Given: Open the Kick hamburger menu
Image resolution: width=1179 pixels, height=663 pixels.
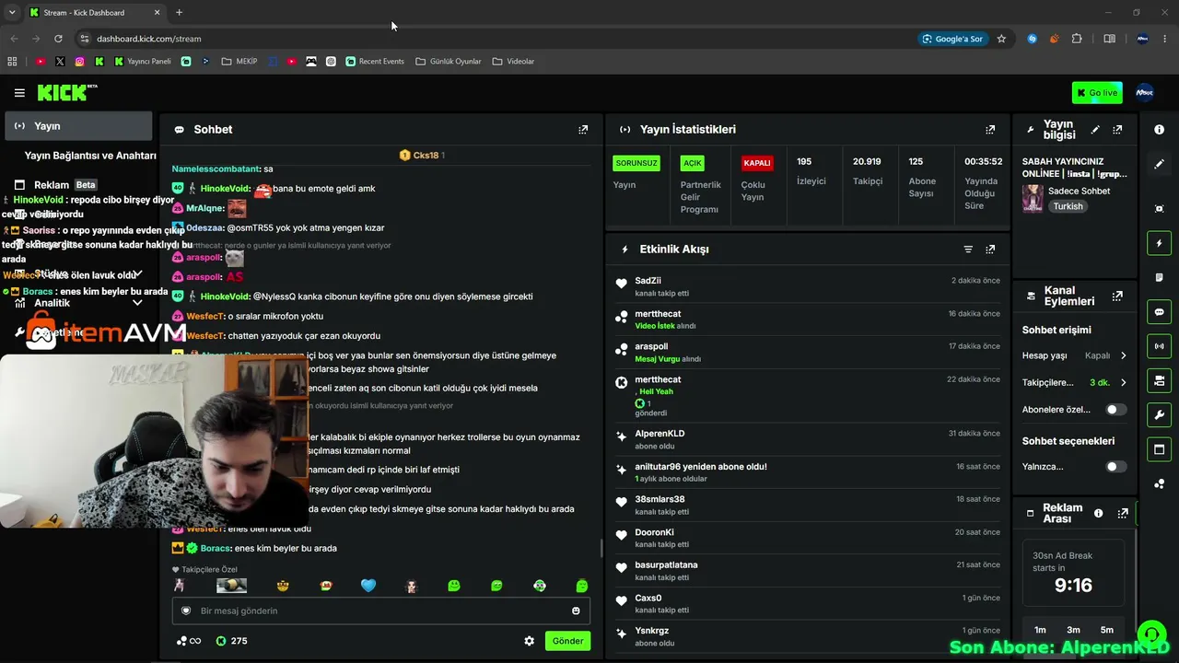Looking at the screenshot, I should [19, 93].
